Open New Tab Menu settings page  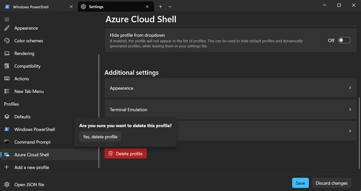click(49, 91)
